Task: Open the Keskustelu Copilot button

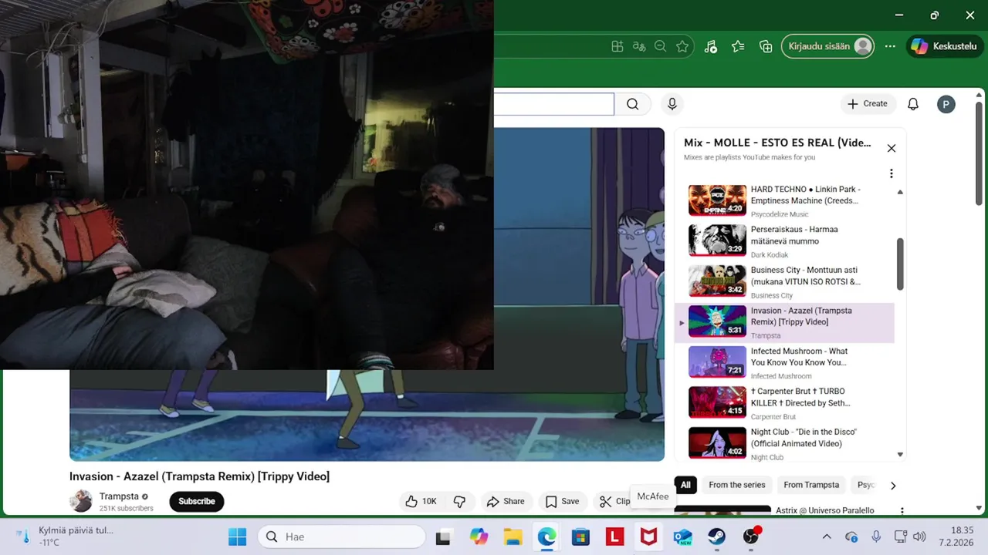Action: (945, 46)
